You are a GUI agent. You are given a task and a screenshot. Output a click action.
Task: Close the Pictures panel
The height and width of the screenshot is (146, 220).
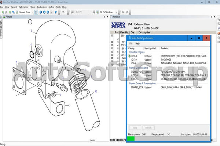[x=107, y=17]
